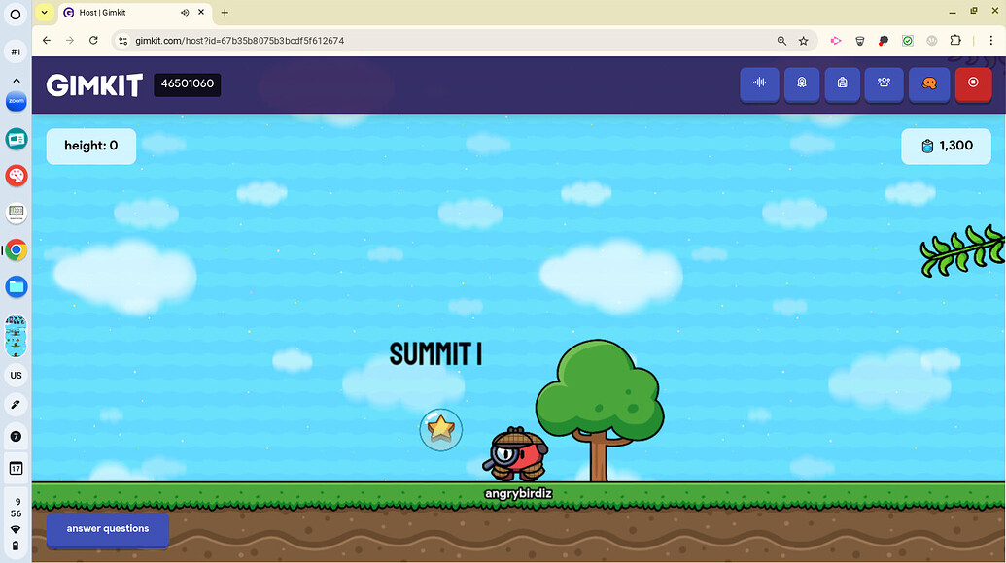Open a new browser tab
The width and height of the screenshot is (1006, 563).
[x=225, y=13]
